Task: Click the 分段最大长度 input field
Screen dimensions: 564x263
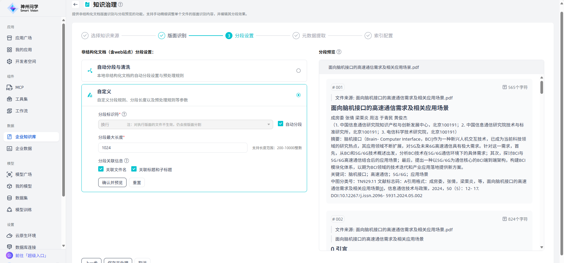Action: (x=173, y=148)
